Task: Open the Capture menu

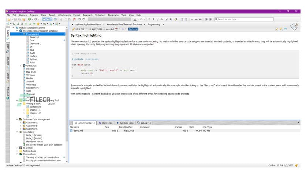Action: 23,15
